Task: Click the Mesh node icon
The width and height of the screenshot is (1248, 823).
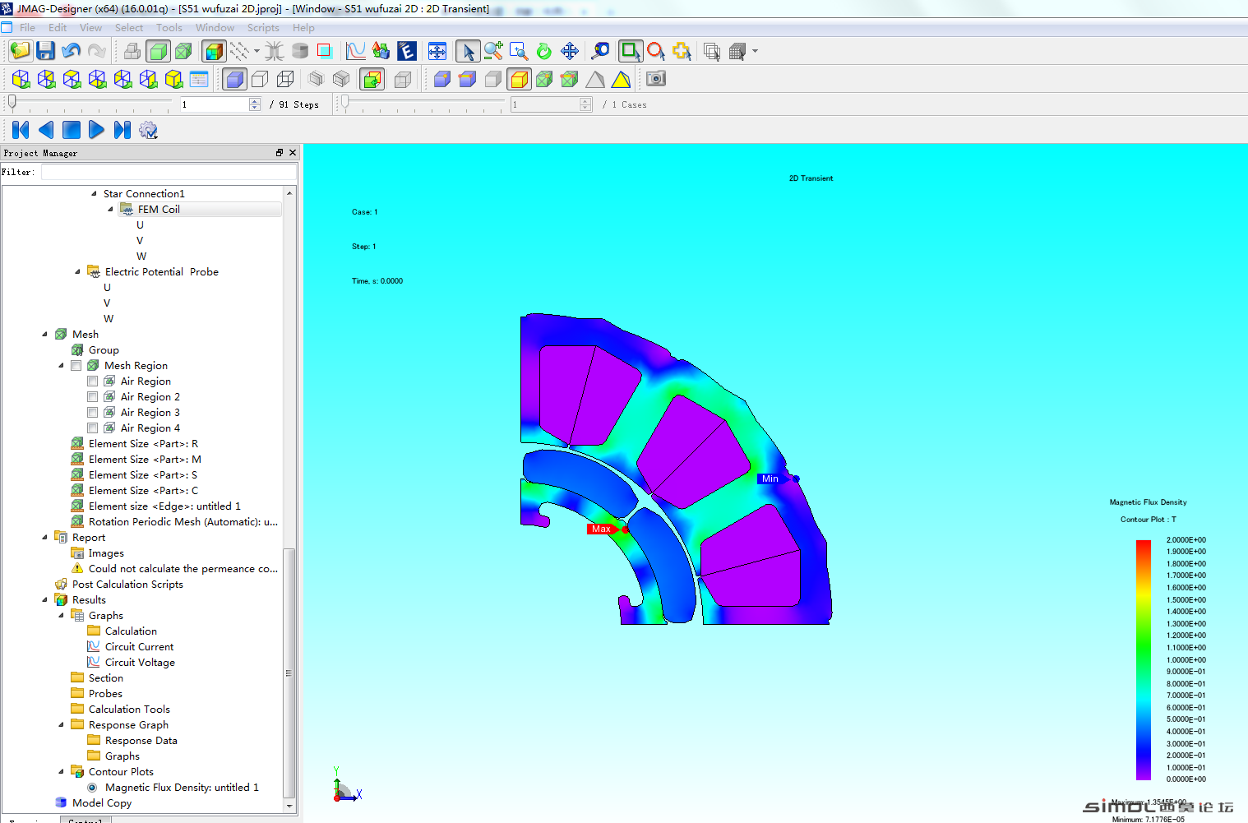Action: 61,334
